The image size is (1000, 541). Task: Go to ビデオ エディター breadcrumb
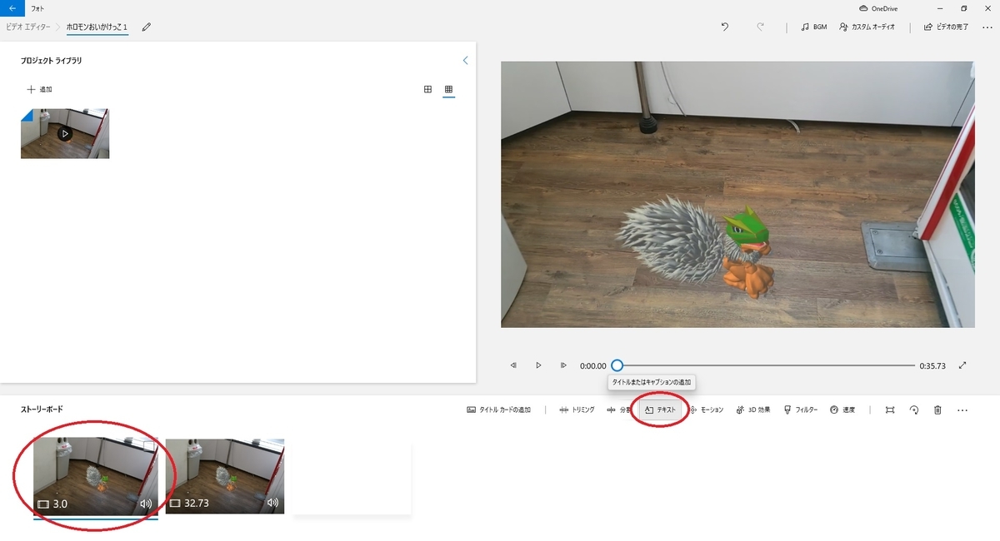pyautogui.click(x=28, y=27)
